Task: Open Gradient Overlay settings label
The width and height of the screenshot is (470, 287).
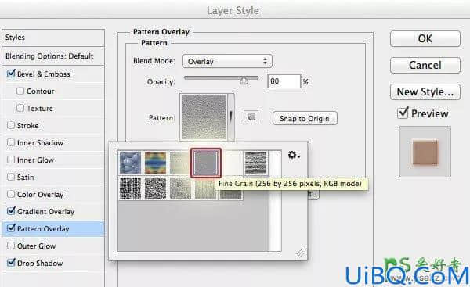Action: [x=45, y=212]
